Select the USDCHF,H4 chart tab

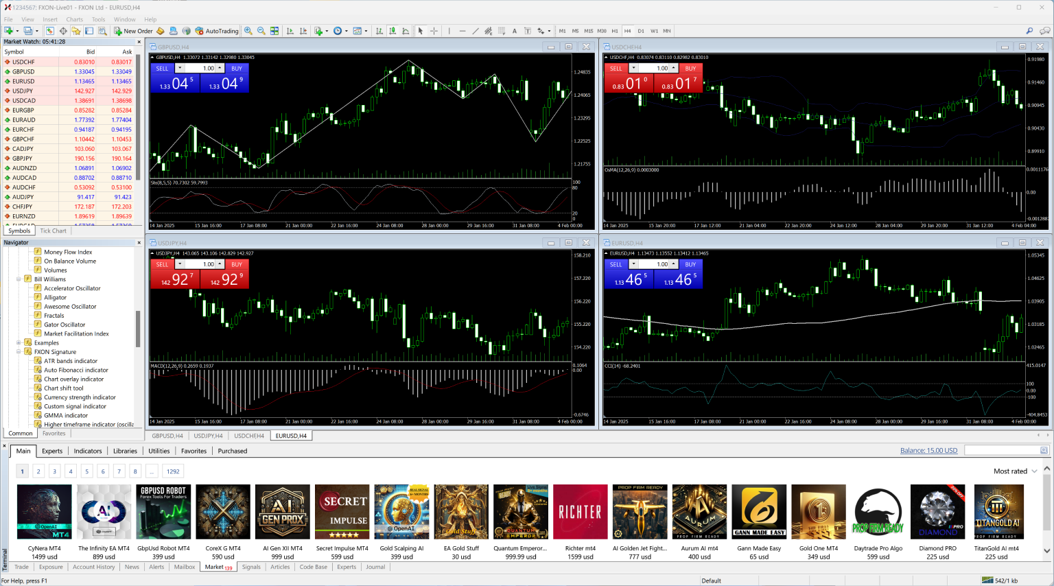pyautogui.click(x=249, y=436)
